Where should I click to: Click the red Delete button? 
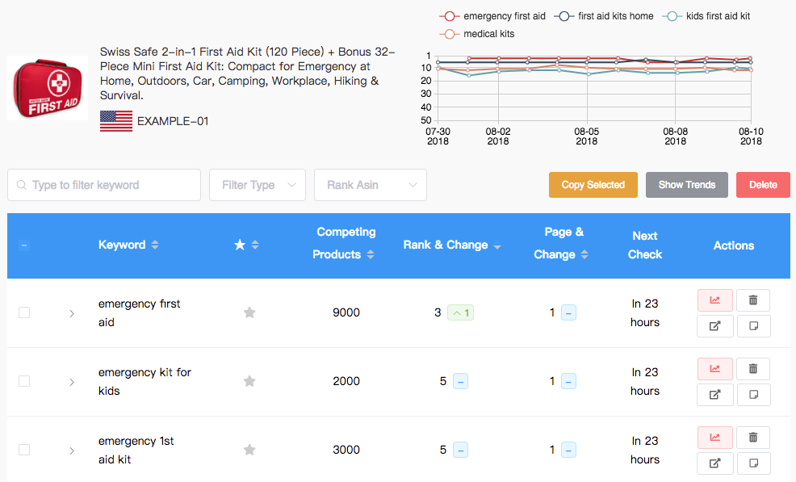point(763,185)
